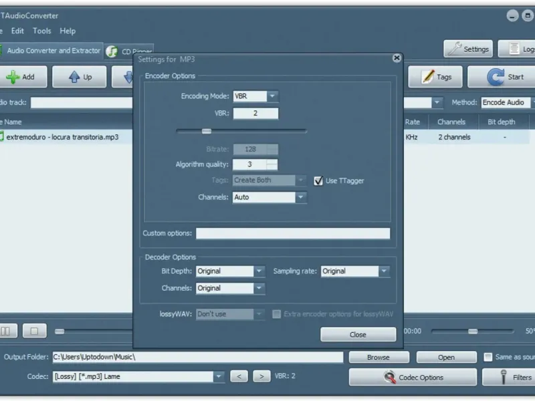Image resolution: width=535 pixels, height=401 pixels.
Task: Move file Up with arrow button
Action: 80,77
